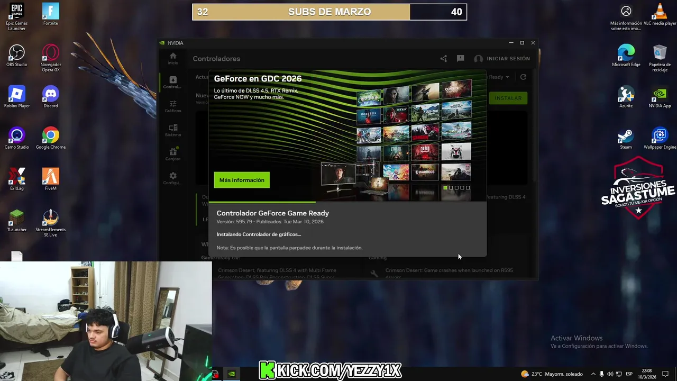
Task: Click 'Controlador GeForce Game Ready' title
Action: pyautogui.click(x=272, y=213)
